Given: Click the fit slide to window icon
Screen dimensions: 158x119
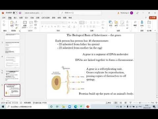Looking at the screenshot, I should click(156, 103).
